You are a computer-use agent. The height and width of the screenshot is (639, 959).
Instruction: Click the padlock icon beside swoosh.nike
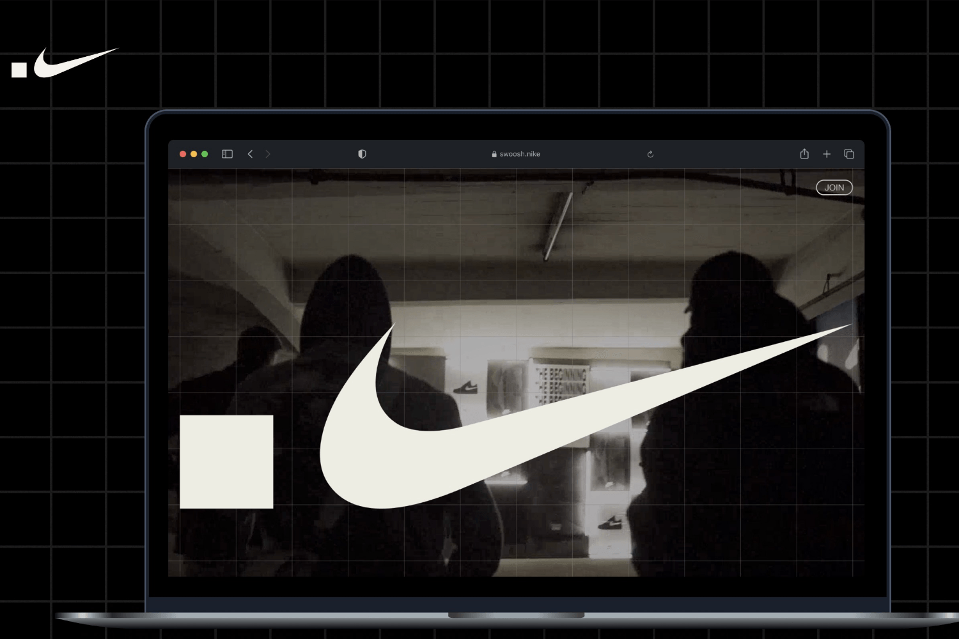494,154
